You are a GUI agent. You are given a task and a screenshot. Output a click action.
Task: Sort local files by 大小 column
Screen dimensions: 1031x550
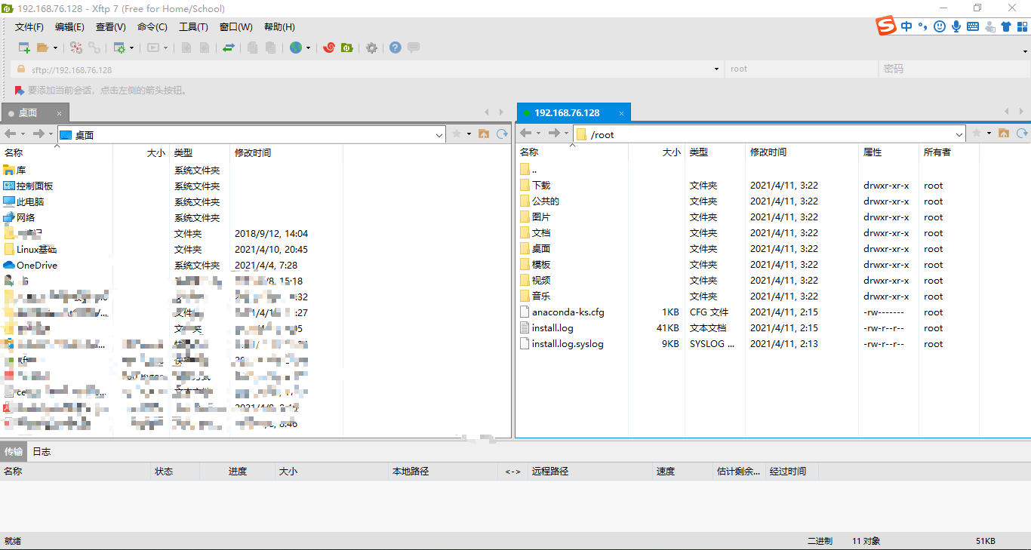141,153
